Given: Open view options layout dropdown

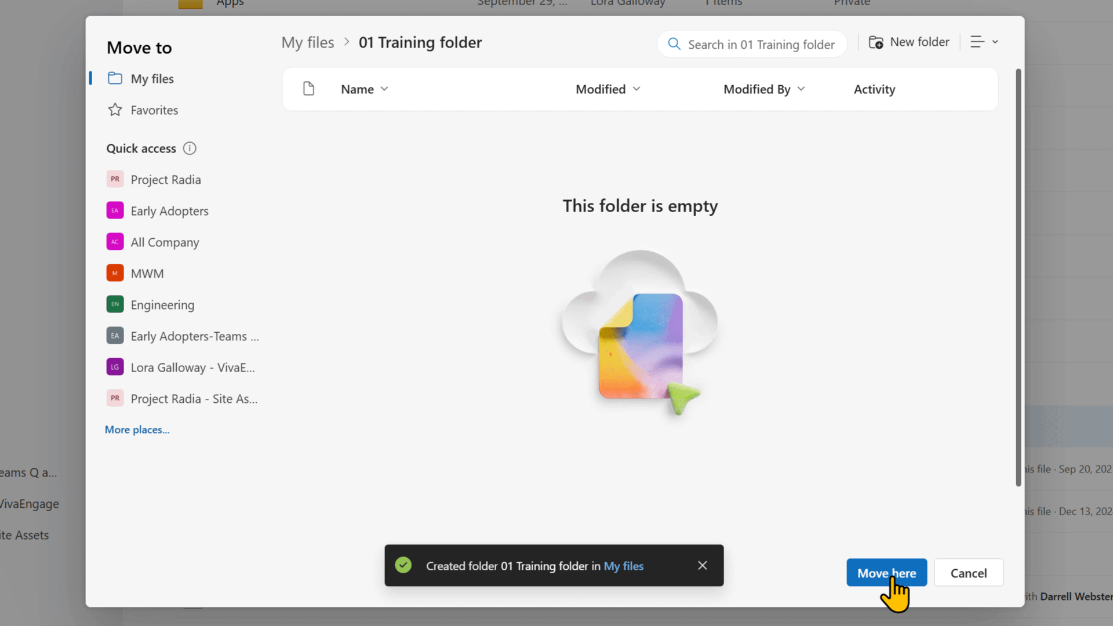Looking at the screenshot, I should point(984,42).
